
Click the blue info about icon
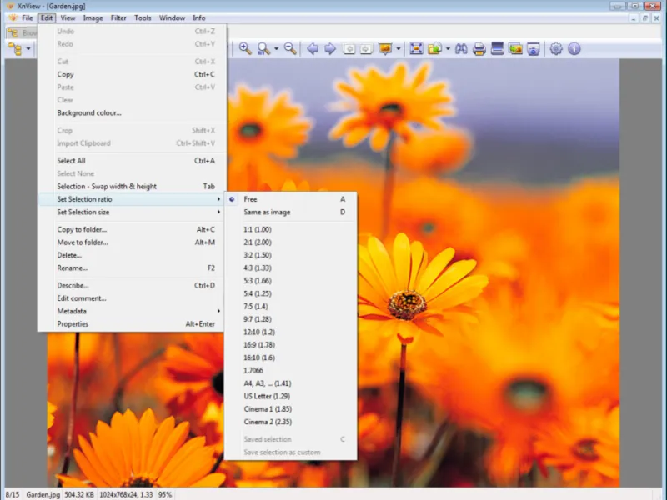[574, 49]
